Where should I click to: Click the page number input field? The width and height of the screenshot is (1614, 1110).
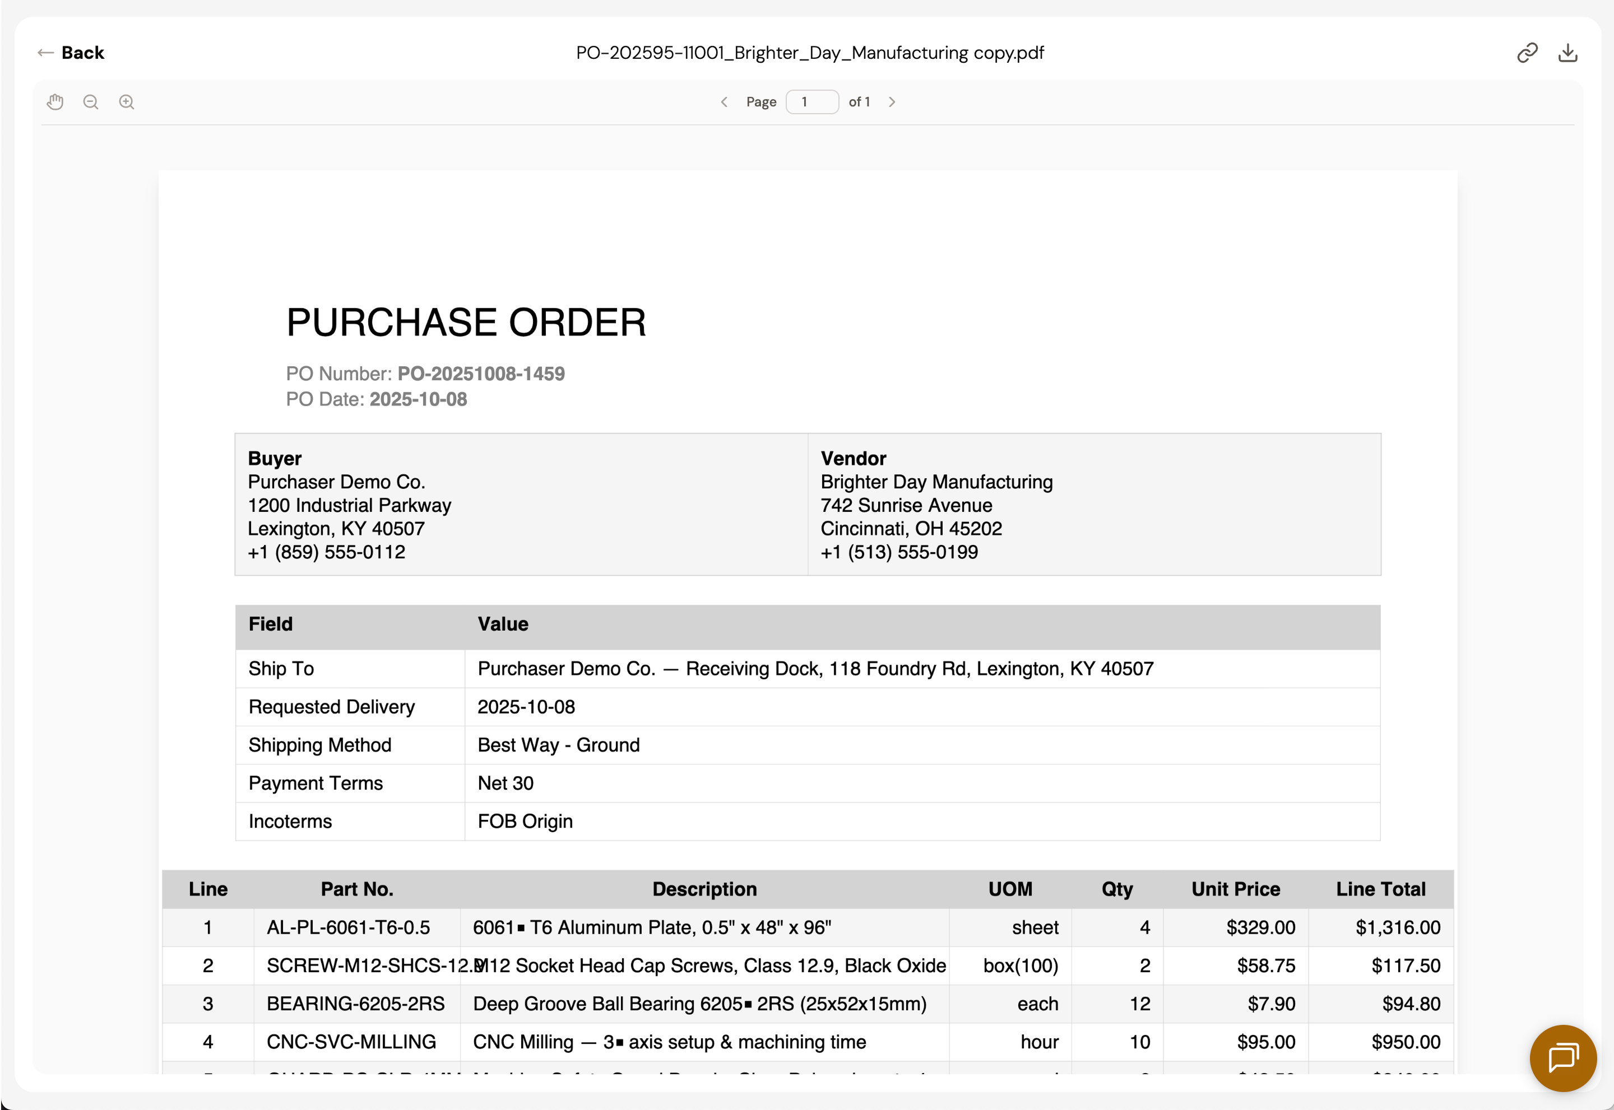(x=811, y=102)
